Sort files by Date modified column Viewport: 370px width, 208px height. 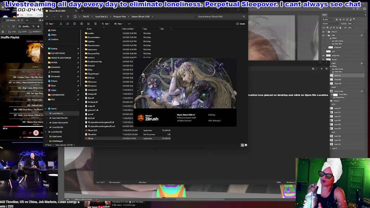(x=128, y=29)
